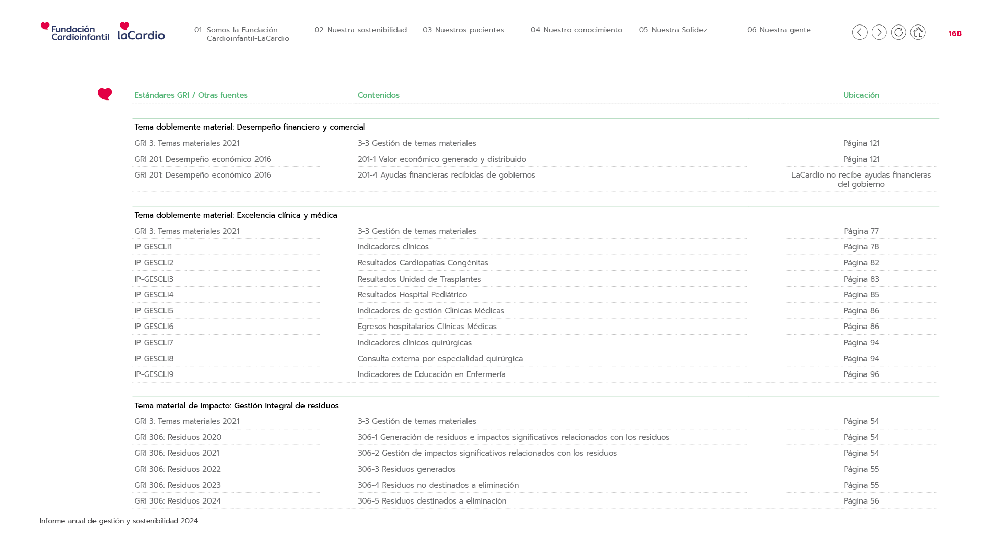Click footer 'Informe anual de gestión y sostenibilidad 2024'
Image resolution: width=981 pixels, height=551 pixels.
[x=119, y=521]
